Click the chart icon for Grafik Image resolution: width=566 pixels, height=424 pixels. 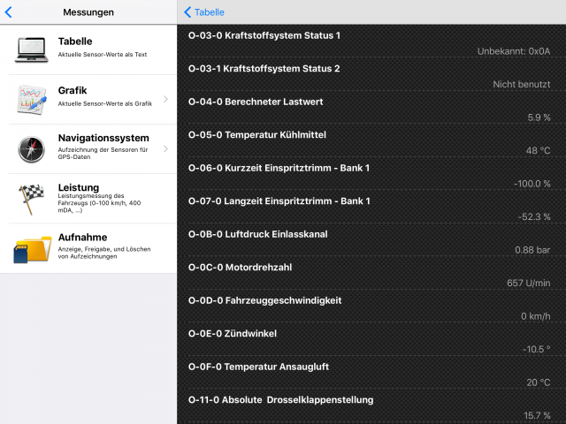point(32,100)
